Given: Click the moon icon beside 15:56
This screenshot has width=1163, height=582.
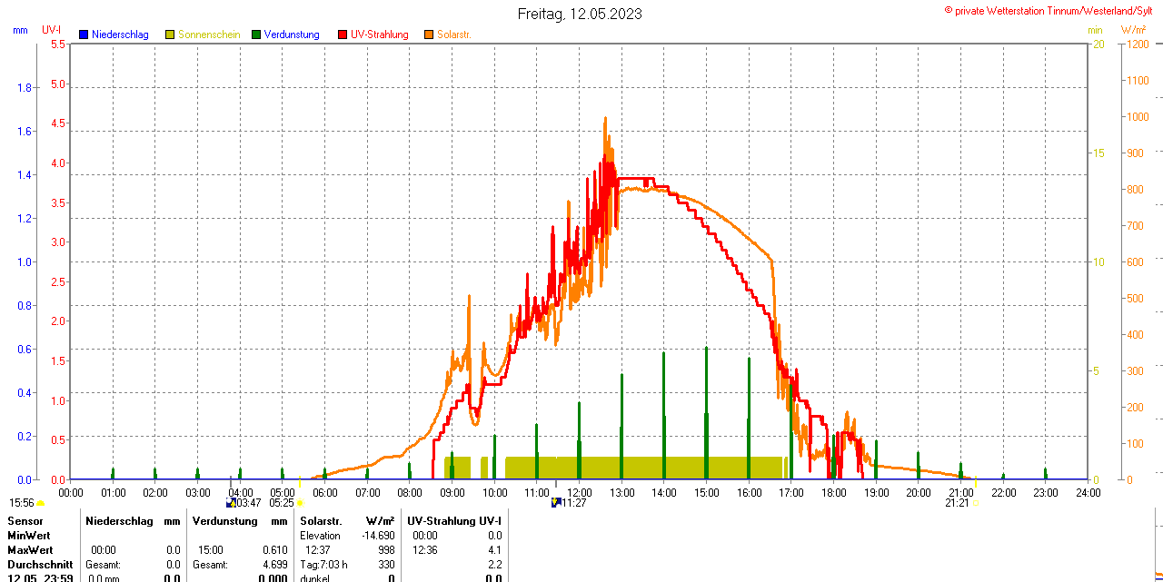Looking at the screenshot, I should [41, 503].
